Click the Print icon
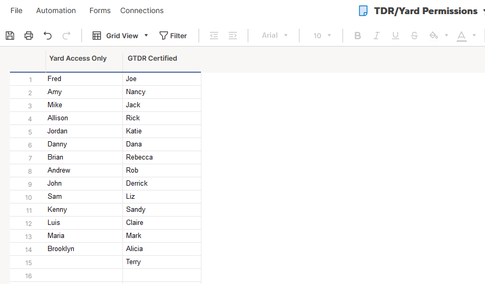Viewport: 485px width, 284px height. (x=29, y=36)
